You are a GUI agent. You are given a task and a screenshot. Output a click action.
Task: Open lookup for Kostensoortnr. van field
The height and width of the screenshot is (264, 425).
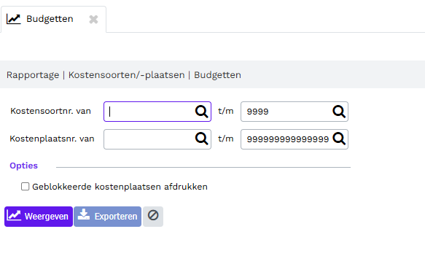click(x=201, y=112)
